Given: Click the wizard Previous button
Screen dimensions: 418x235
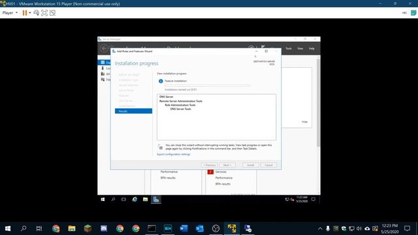Looking at the screenshot, I should coord(209,165).
